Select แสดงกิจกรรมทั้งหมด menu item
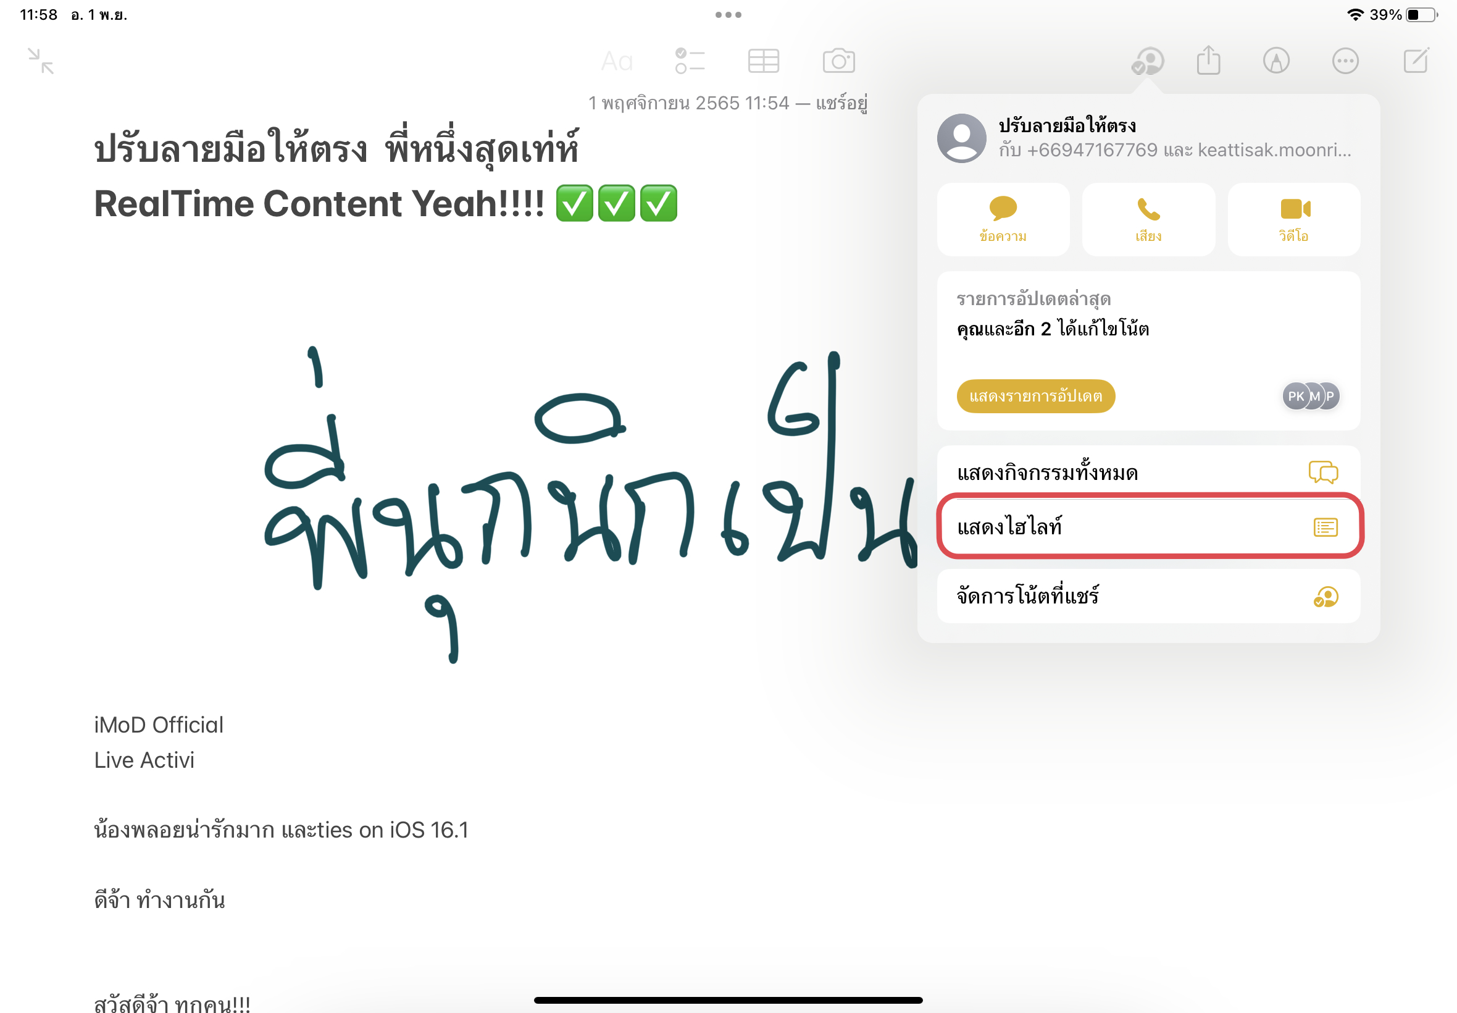This screenshot has width=1457, height=1013. [x=1148, y=473]
